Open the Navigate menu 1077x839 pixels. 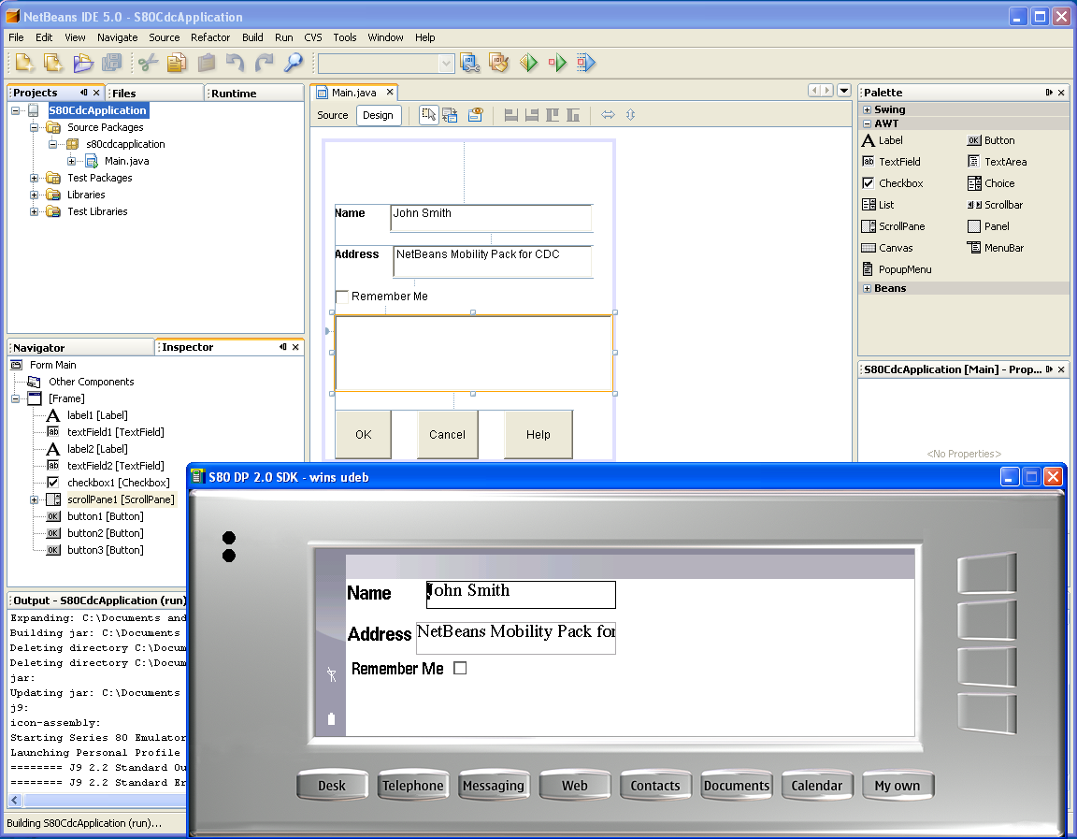pyautogui.click(x=118, y=37)
